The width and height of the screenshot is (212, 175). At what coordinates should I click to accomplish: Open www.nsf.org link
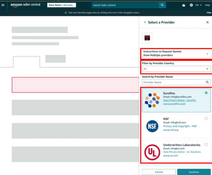(x=170, y=130)
